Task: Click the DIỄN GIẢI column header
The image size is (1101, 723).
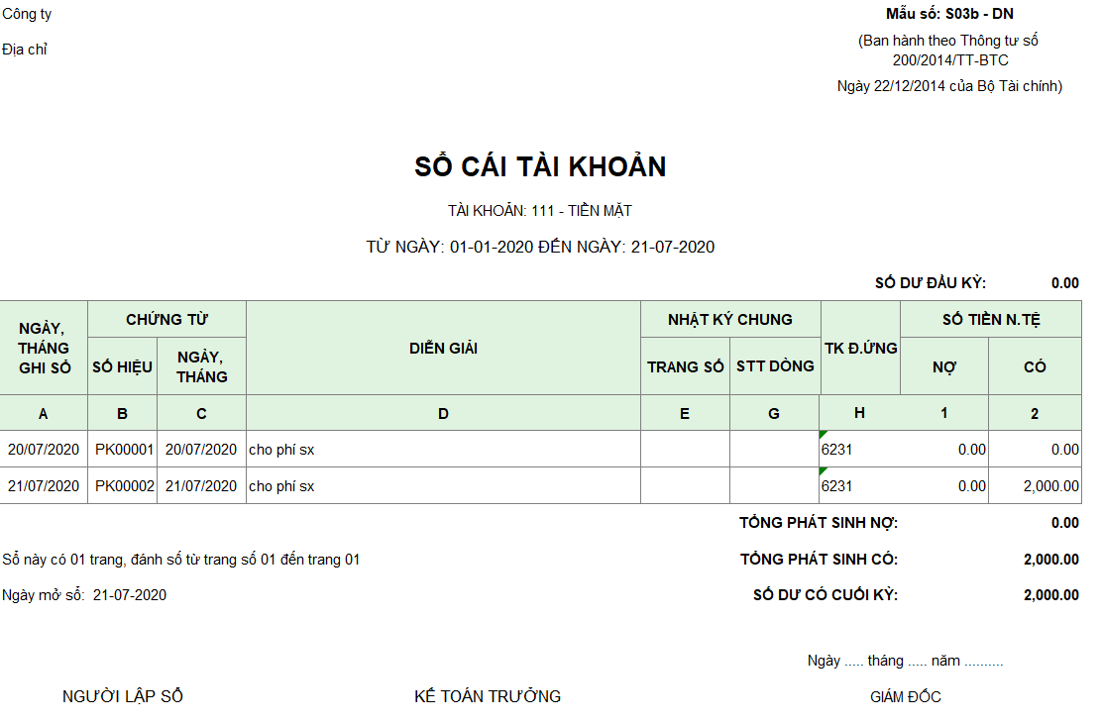Action: point(441,349)
